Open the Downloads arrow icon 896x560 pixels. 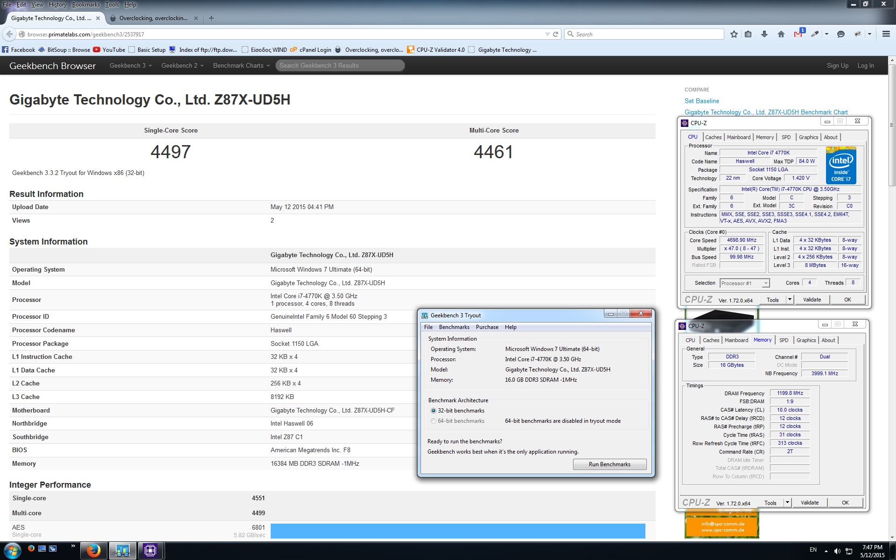[764, 34]
